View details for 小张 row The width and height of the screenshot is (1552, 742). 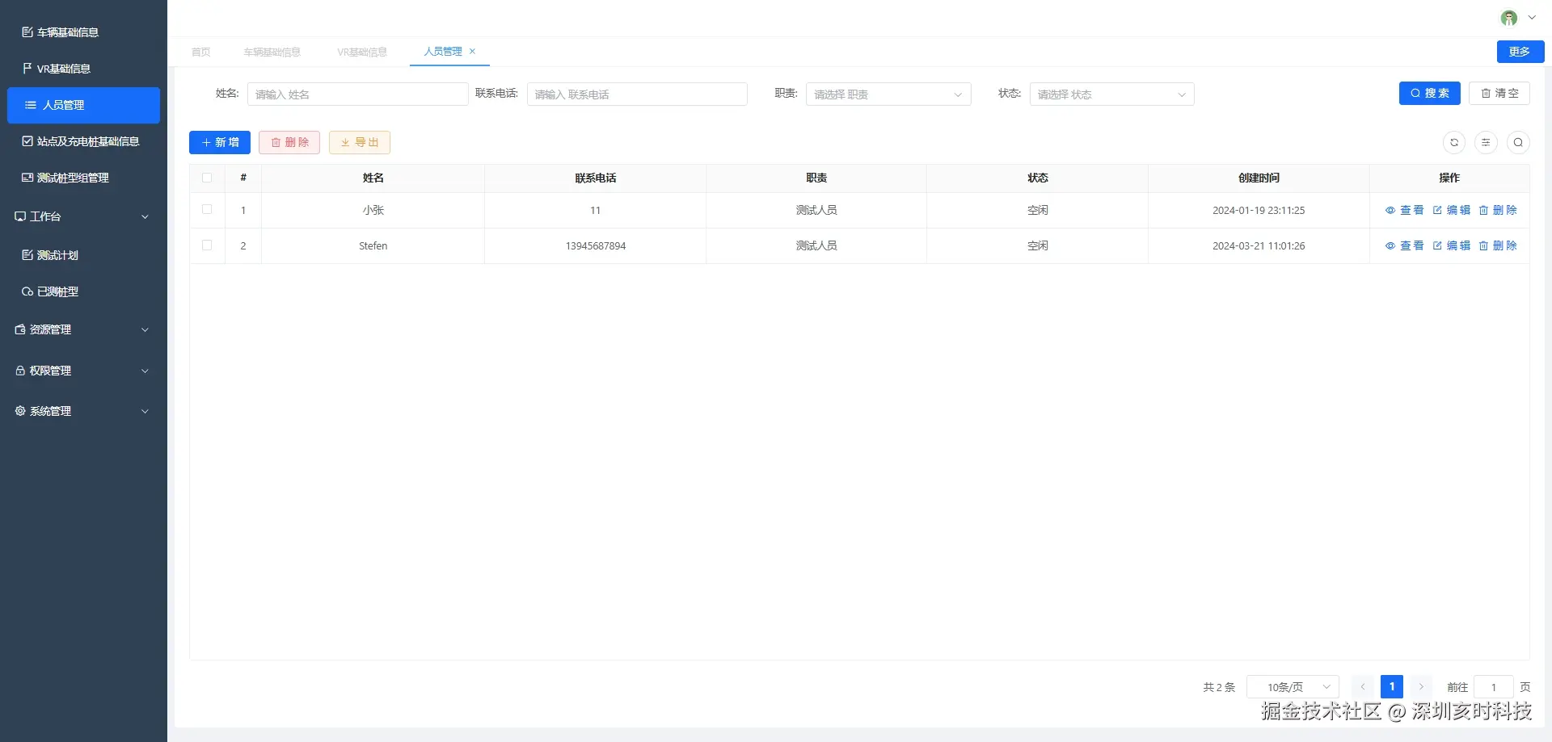pos(1404,210)
